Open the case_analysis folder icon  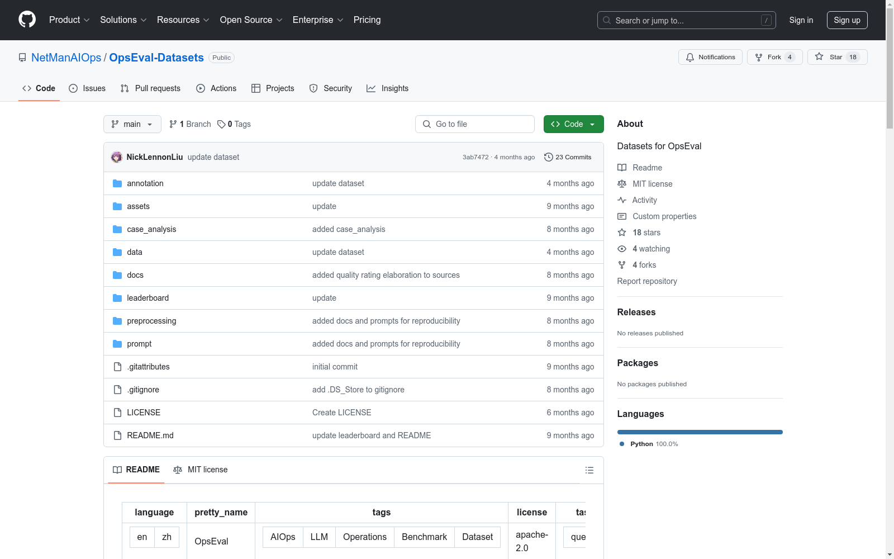point(117,229)
